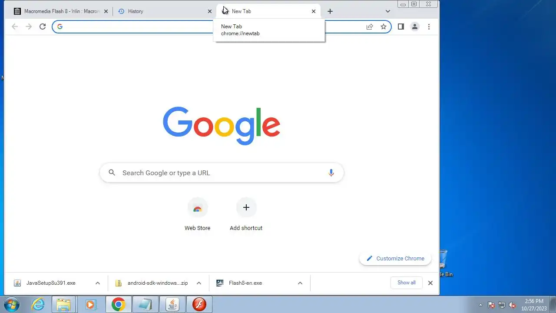Open a new tab with plus button
This screenshot has height=313, width=556.
(x=330, y=11)
